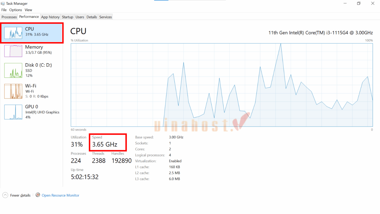Select the Disk 0 activity graph icon
This screenshot has height=214, width=380.
13,70
